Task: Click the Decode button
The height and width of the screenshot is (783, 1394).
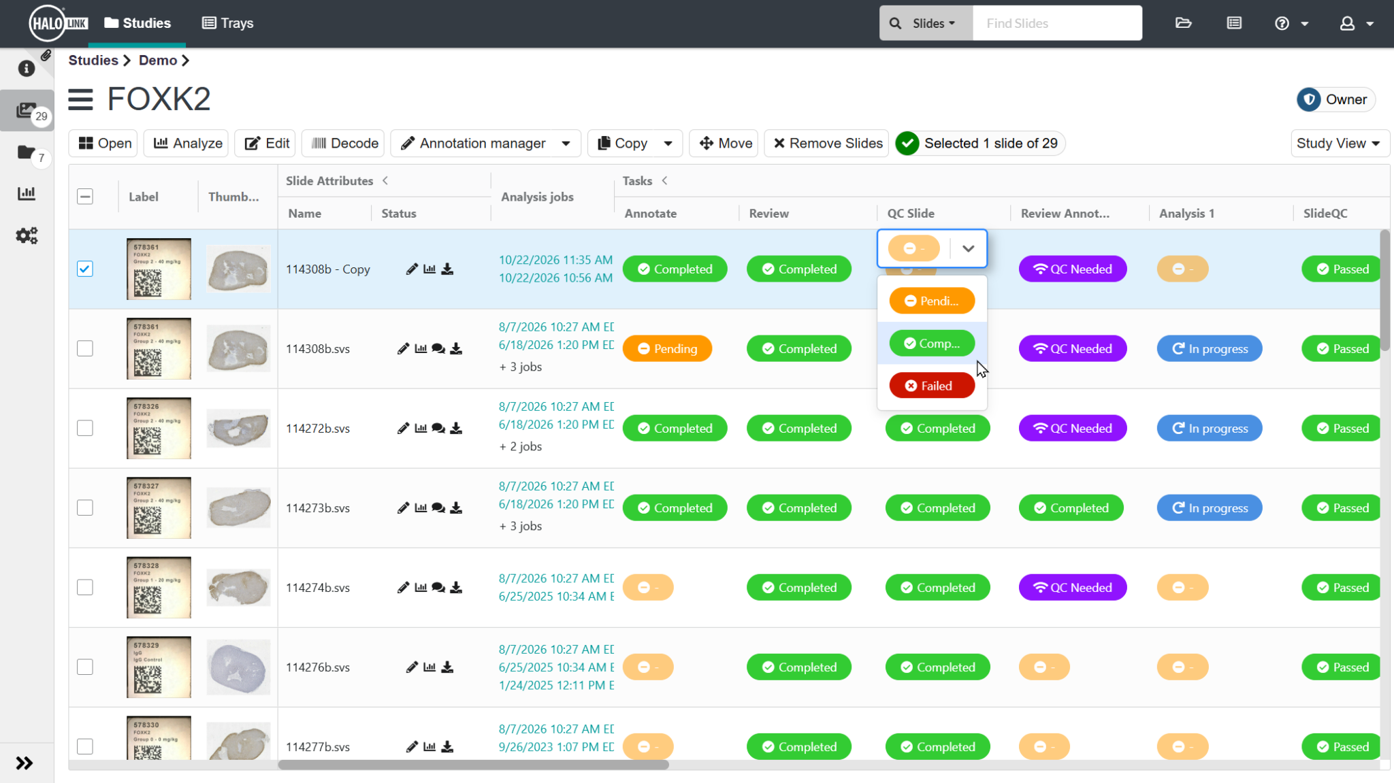Action: coord(344,144)
